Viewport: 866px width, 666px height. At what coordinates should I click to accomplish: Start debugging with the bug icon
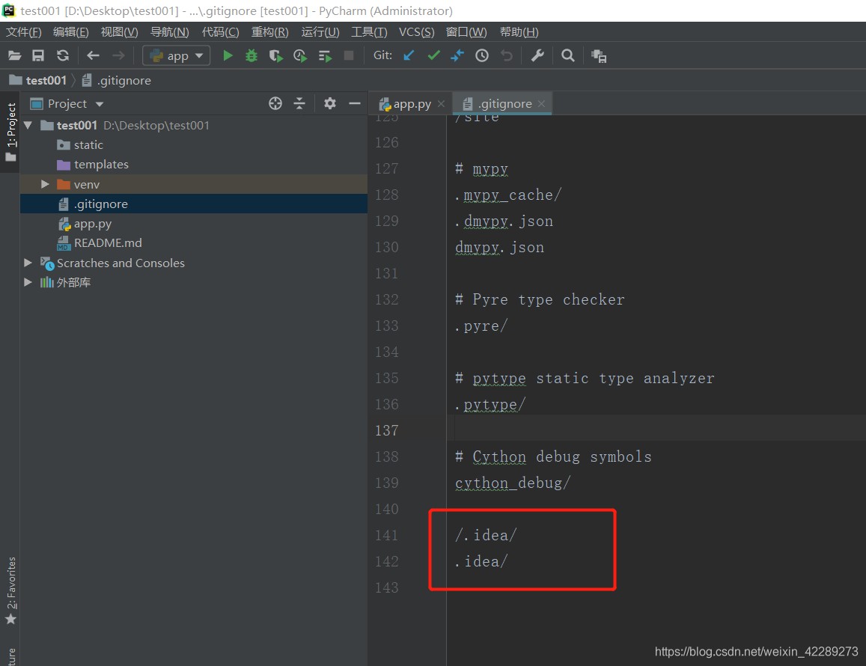[251, 55]
